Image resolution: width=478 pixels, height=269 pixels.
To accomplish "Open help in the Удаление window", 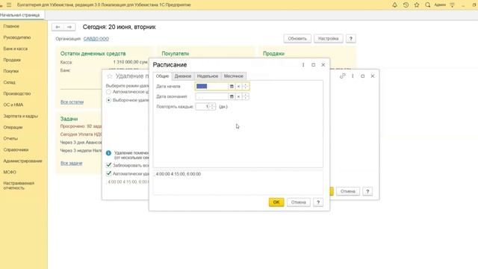I will (x=367, y=191).
